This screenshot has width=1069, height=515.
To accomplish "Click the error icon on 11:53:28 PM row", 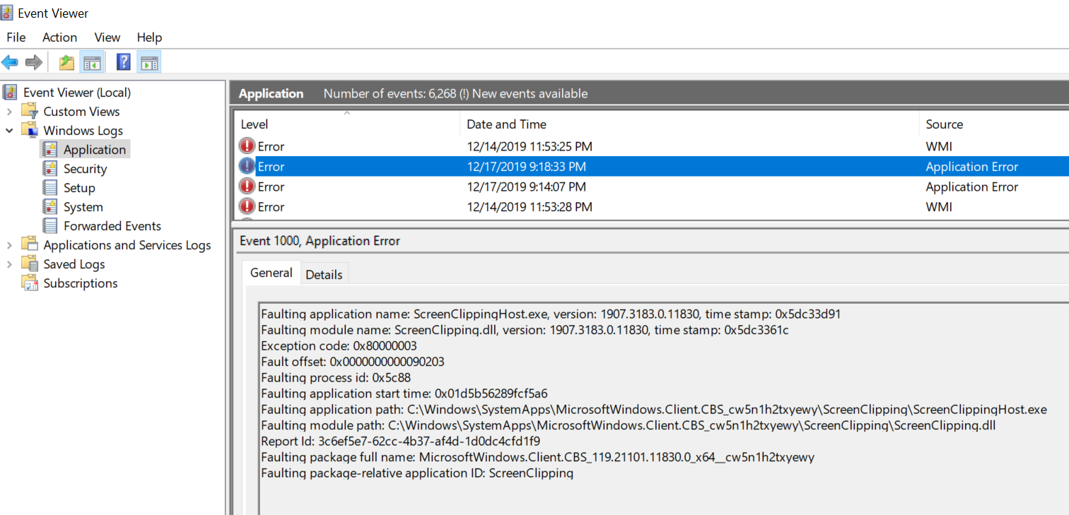I will click(x=247, y=206).
